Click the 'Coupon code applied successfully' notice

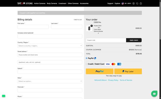click(80, 13)
